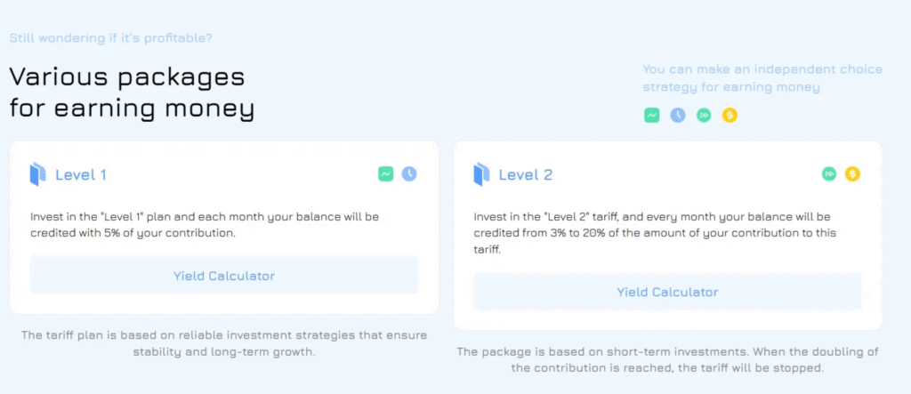
Task: Click the blue logo icon beside Level 1
Action: click(37, 174)
